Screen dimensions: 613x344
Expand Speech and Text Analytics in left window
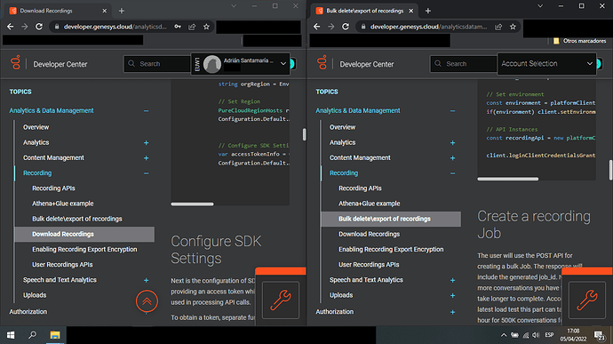coord(146,280)
